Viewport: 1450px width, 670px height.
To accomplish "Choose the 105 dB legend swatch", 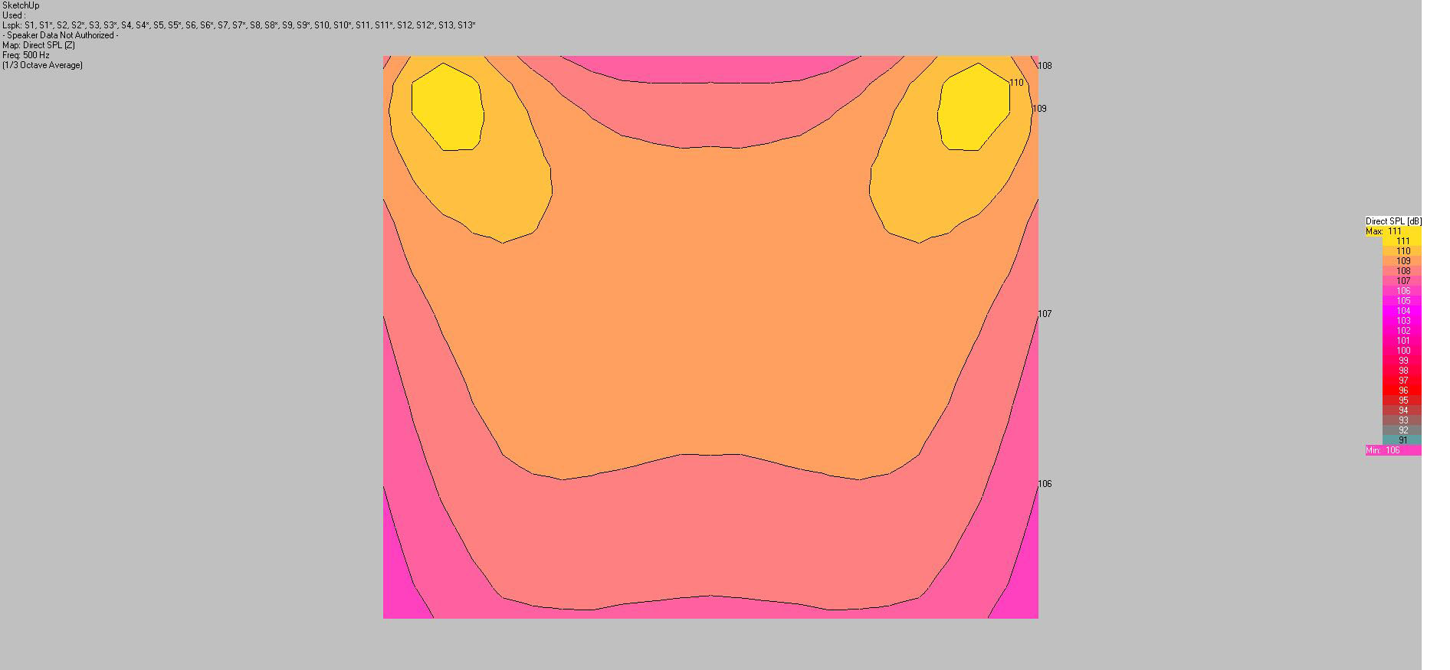I will tap(1402, 301).
